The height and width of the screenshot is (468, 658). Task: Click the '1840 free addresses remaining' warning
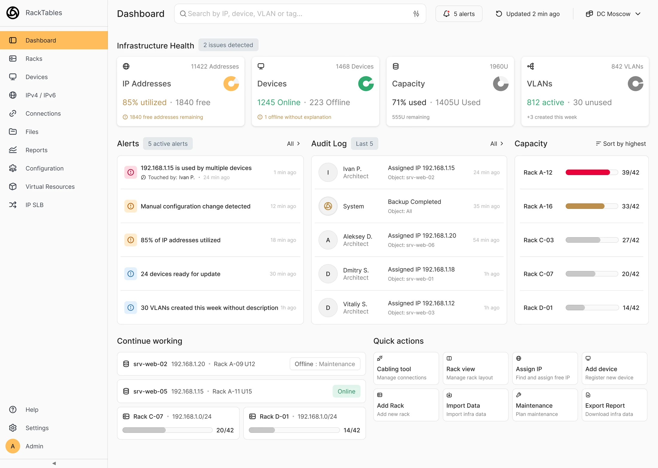[163, 117]
